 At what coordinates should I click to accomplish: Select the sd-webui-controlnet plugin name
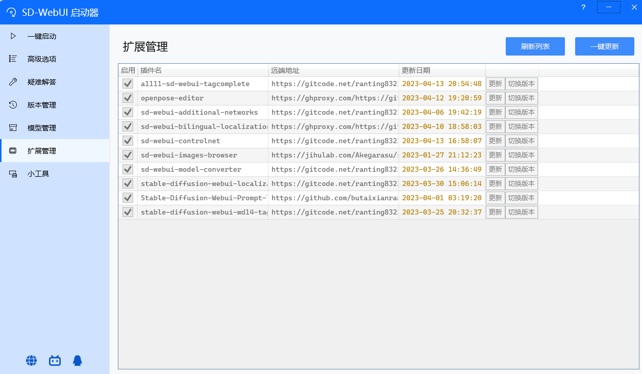point(181,141)
